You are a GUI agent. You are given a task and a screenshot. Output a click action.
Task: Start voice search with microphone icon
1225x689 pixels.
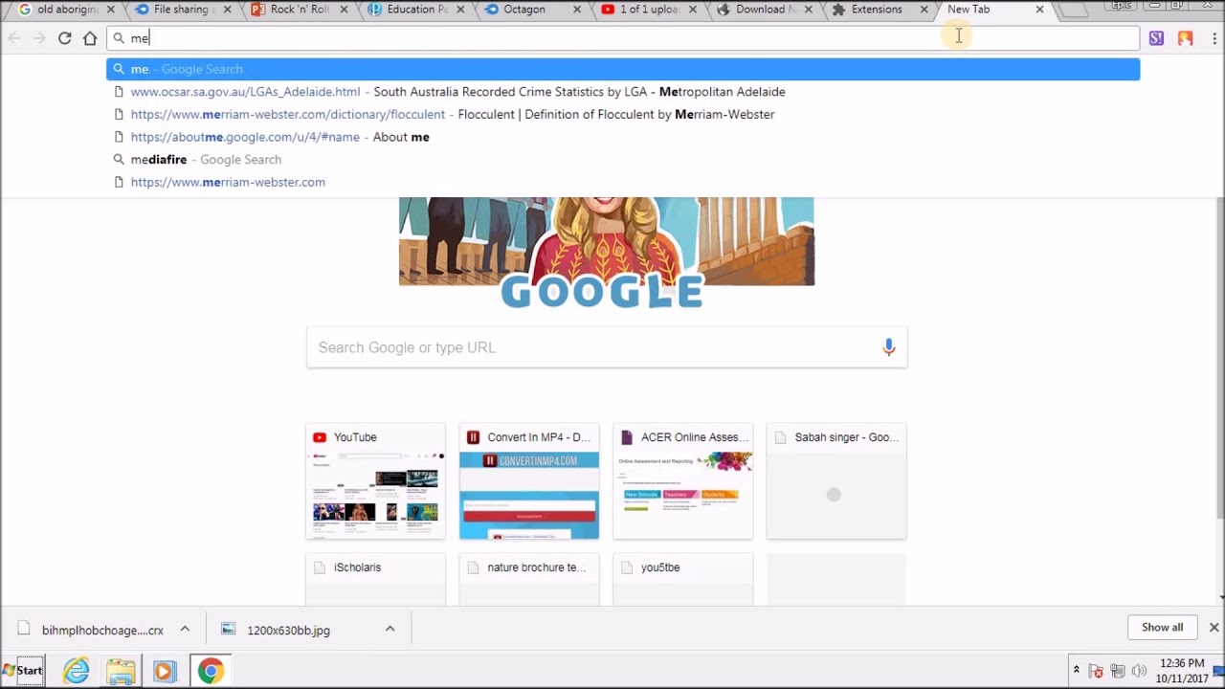(x=888, y=347)
